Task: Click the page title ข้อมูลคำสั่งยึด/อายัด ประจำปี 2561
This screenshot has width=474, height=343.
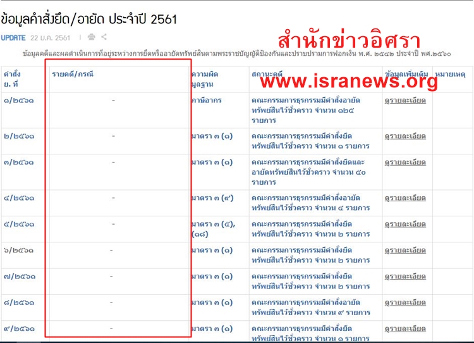Action: pos(88,19)
